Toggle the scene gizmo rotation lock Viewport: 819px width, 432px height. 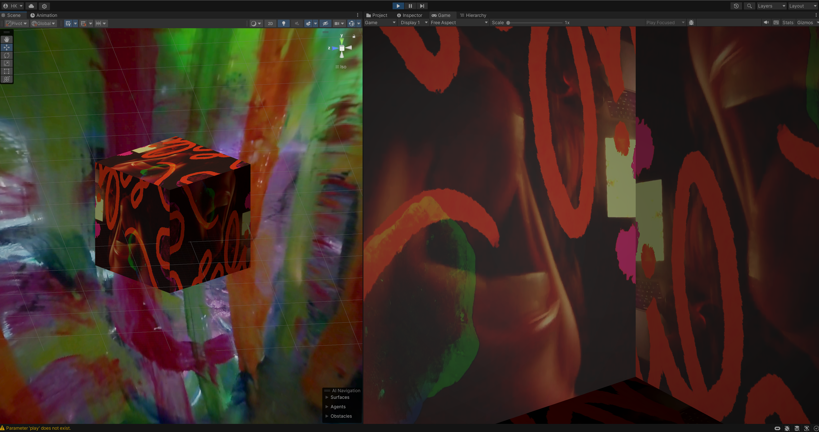click(354, 36)
